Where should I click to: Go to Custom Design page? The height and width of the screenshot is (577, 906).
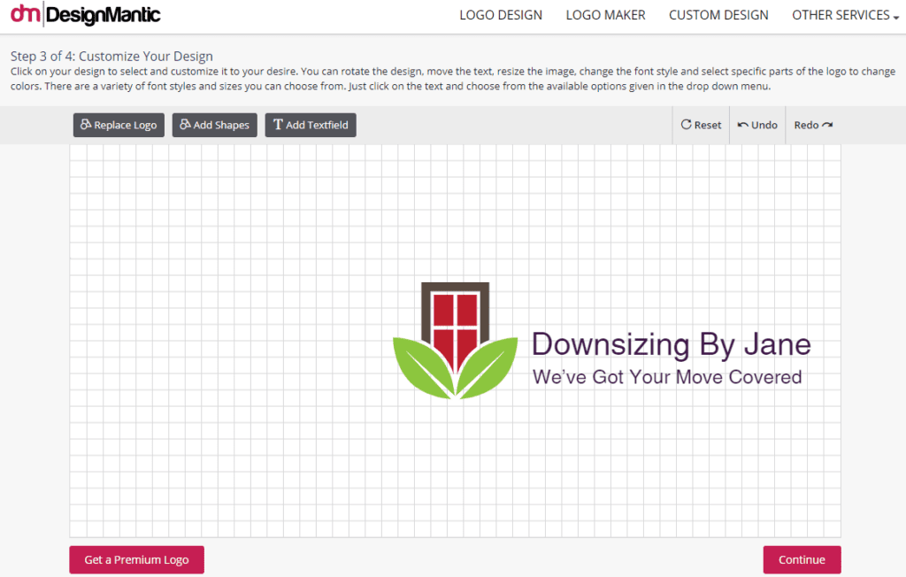[718, 15]
